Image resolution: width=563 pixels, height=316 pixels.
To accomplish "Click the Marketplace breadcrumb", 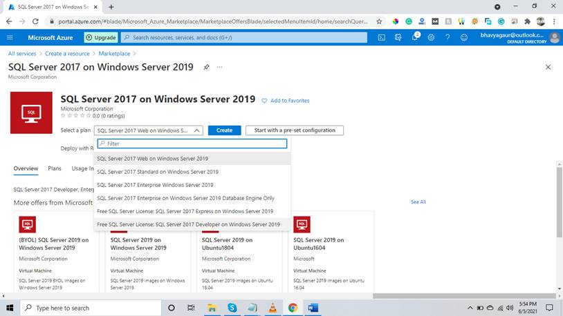I will 114,54.
